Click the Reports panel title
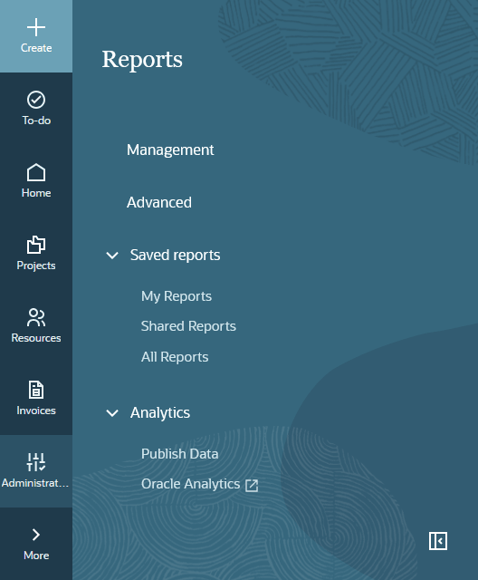 [x=142, y=60]
